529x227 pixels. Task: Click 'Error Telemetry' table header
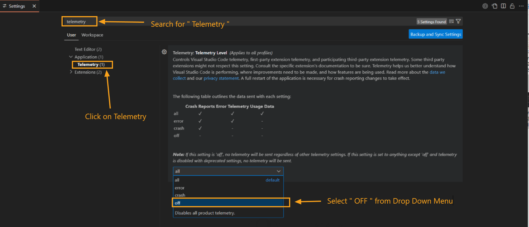click(232, 106)
